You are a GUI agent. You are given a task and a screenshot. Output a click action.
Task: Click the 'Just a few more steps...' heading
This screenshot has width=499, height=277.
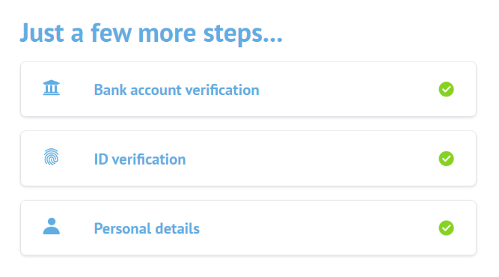tap(151, 33)
